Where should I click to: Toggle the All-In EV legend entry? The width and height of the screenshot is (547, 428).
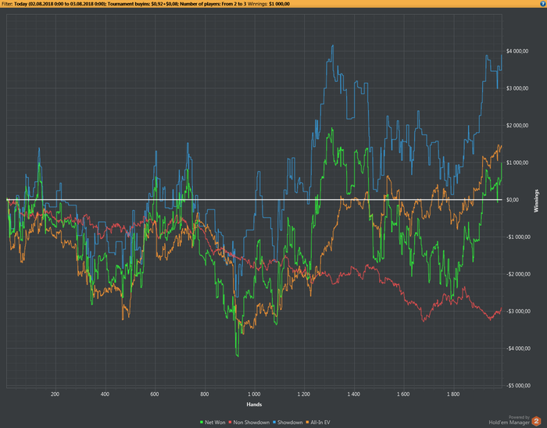[x=318, y=422]
